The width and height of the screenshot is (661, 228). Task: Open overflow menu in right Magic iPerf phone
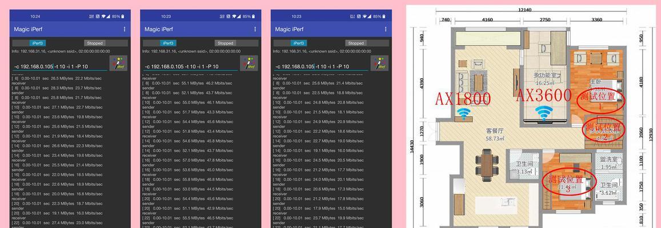386,29
